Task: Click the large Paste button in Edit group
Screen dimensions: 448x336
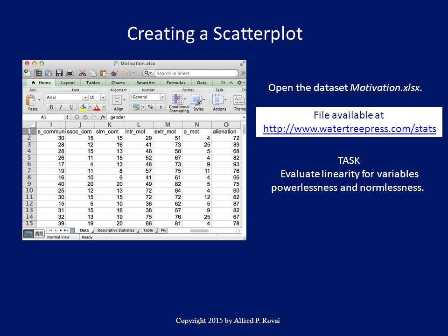Action: pyautogui.click(x=31, y=100)
